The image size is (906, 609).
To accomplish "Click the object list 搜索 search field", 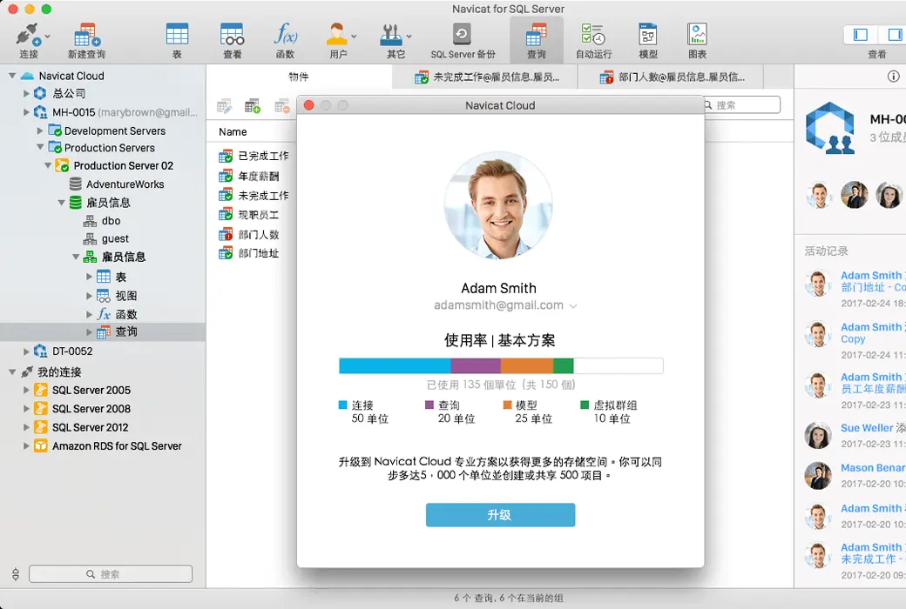I will click(x=742, y=105).
